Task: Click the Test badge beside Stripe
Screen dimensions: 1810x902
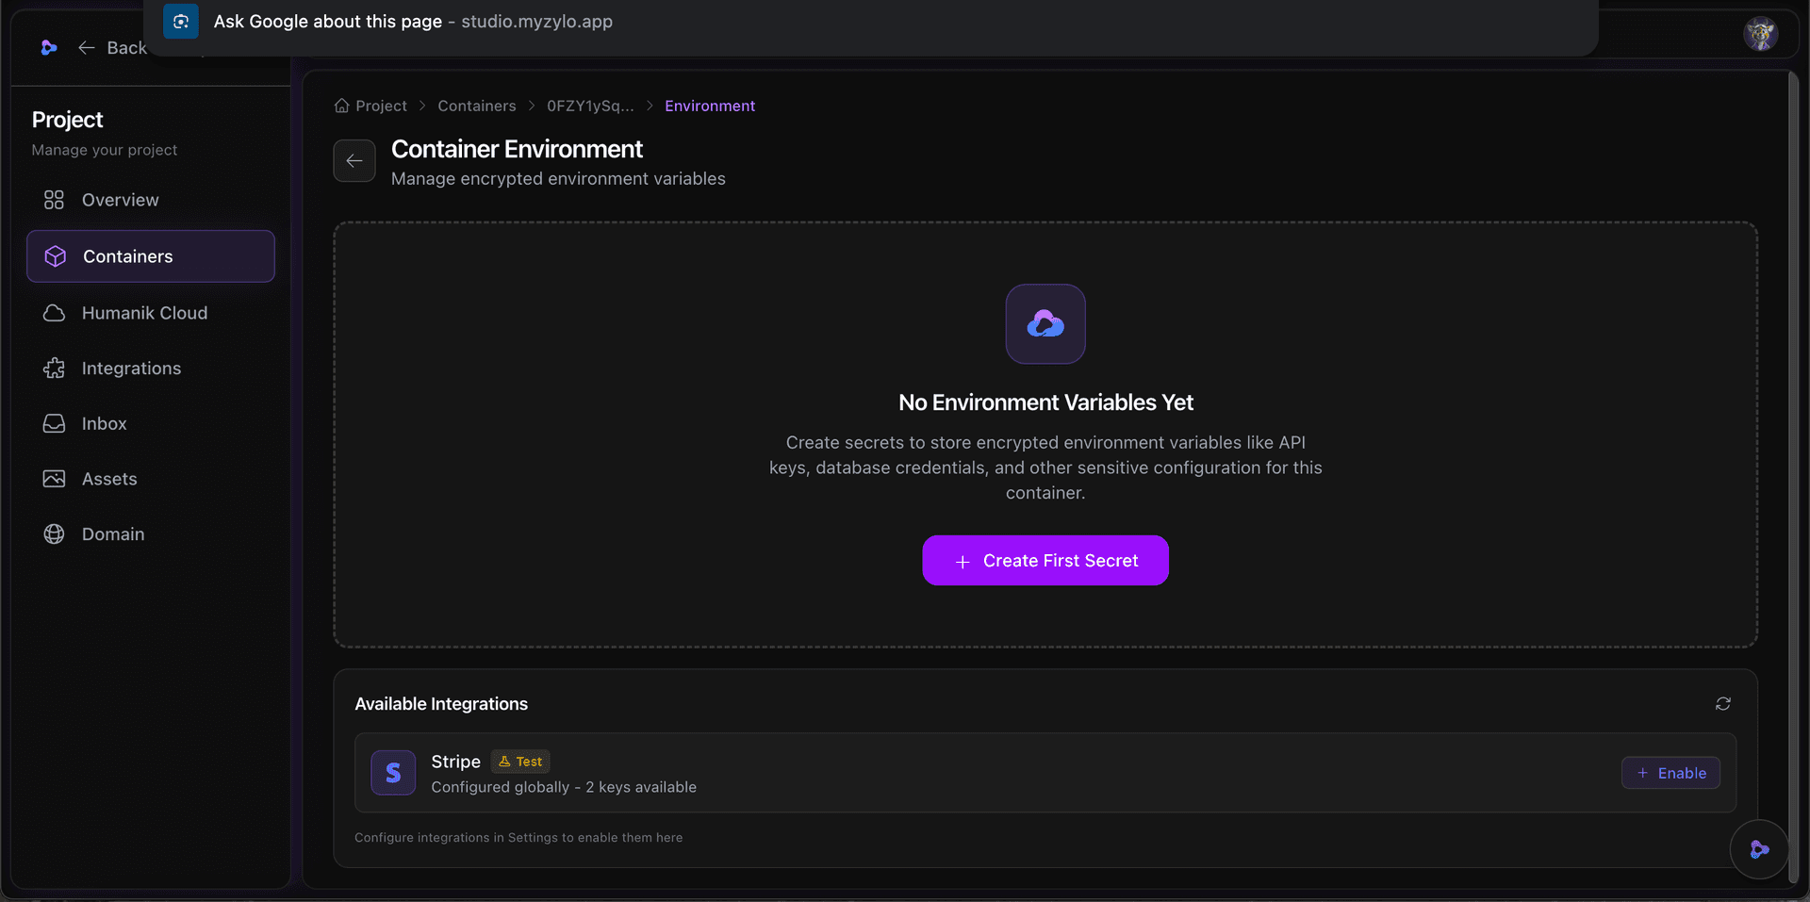Action: tap(519, 761)
